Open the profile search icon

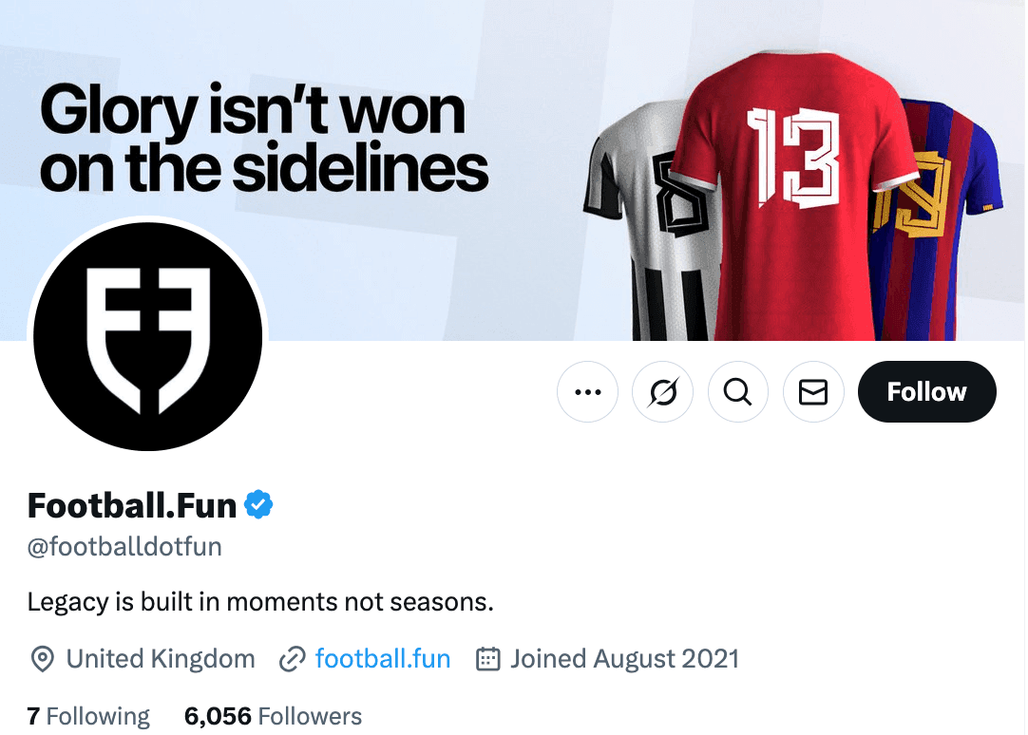click(738, 391)
